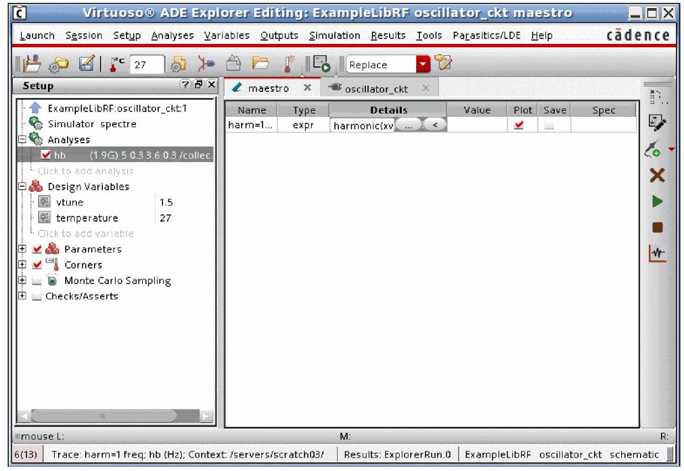684x471 pixels.
Task: Collapse the Analyses tree node
Action: 22,139
